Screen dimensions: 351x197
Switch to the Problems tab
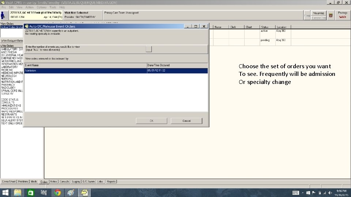point(23,182)
